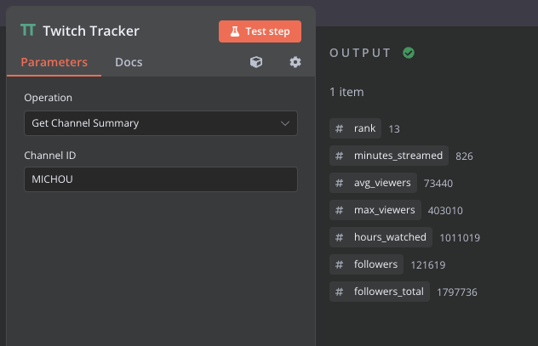Click the green output success checkmark
This screenshot has height=346, width=538.
pos(409,53)
